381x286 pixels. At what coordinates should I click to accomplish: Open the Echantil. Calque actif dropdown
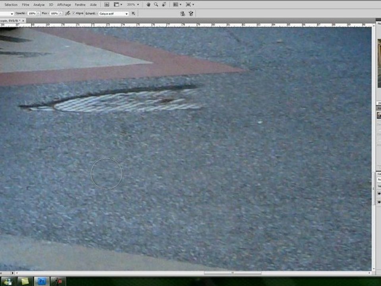pyautogui.click(x=114, y=14)
